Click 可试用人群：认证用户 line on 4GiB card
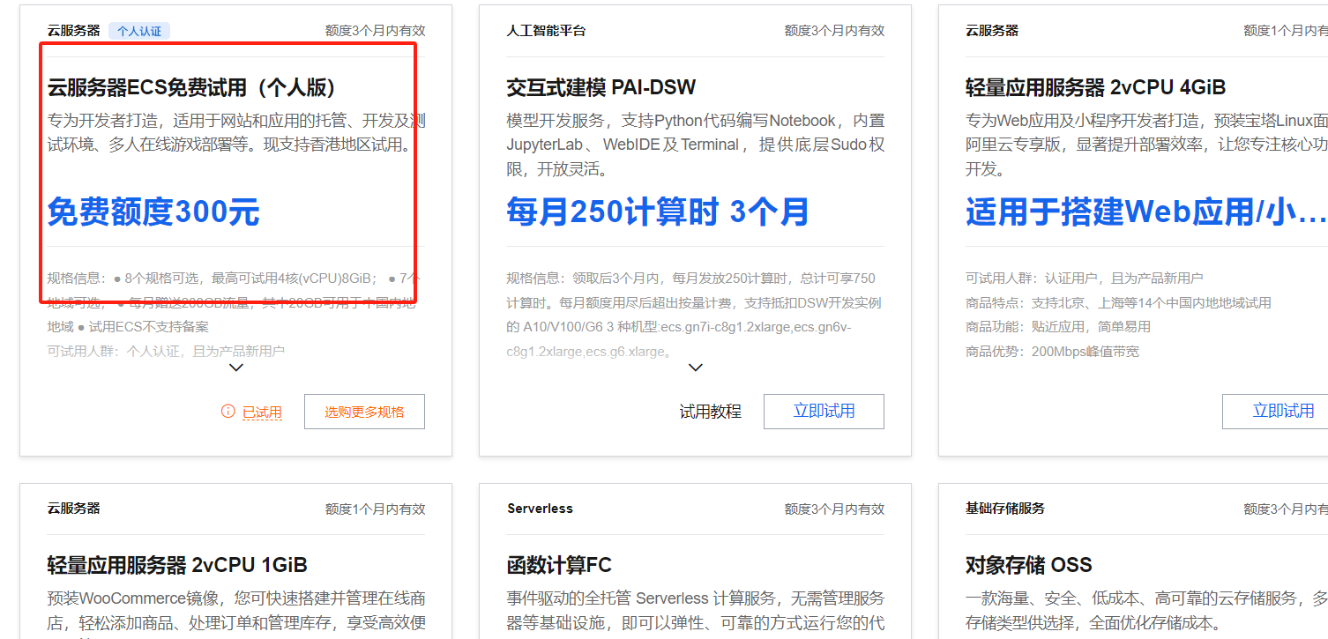This screenshot has width=1328, height=639. point(1084,279)
